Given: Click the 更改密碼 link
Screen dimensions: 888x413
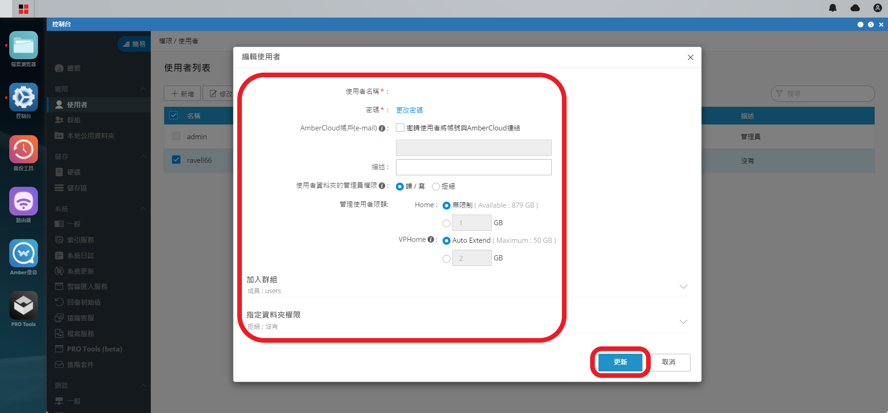Looking at the screenshot, I should [x=409, y=110].
